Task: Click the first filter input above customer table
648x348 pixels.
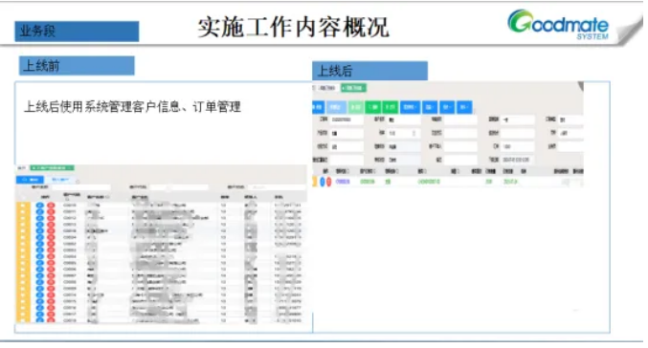Action: click(x=80, y=187)
